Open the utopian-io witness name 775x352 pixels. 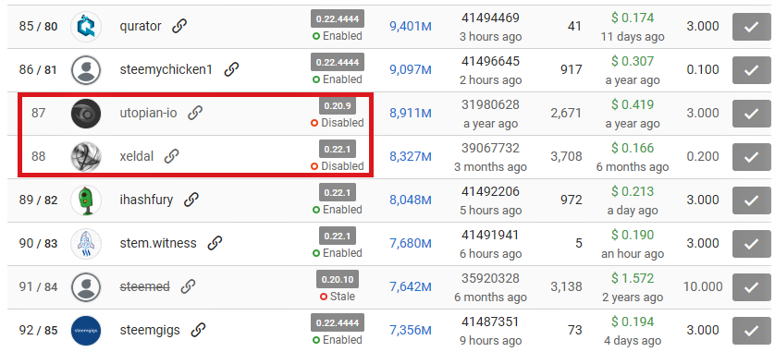tap(148, 114)
